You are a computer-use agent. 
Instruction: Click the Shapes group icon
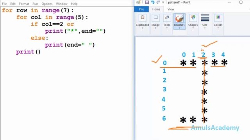(x=193, y=17)
